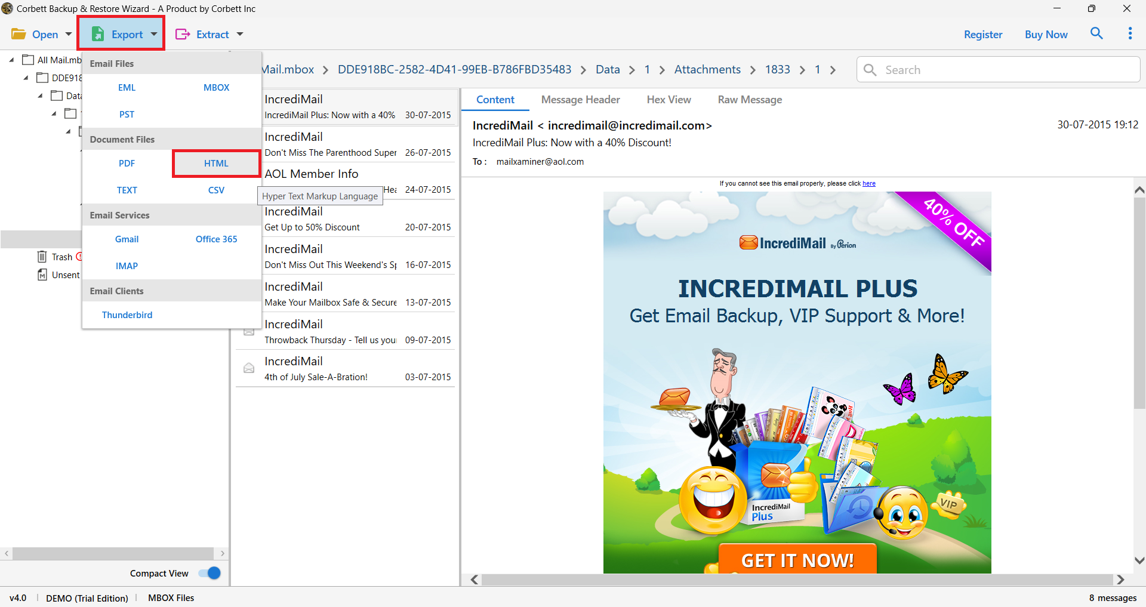Click the Buy Now link
The height and width of the screenshot is (607, 1146).
1046,34
